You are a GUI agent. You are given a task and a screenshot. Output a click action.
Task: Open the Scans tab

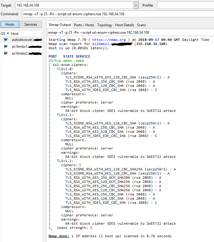click(x=142, y=25)
